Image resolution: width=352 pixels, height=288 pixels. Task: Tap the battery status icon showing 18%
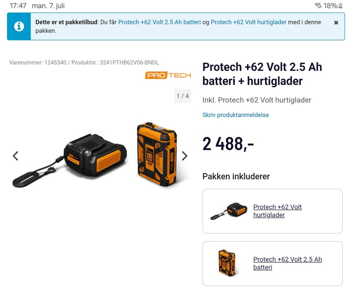point(340,6)
